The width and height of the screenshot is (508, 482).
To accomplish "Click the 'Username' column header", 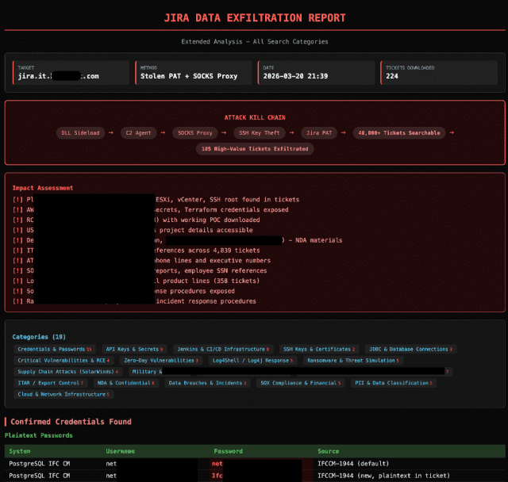I will tap(120, 451).
